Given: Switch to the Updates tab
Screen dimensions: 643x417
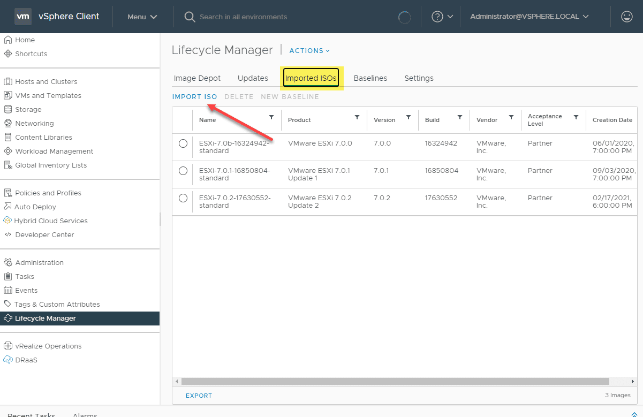Looking at the screenshot, I should click(253, 78).
